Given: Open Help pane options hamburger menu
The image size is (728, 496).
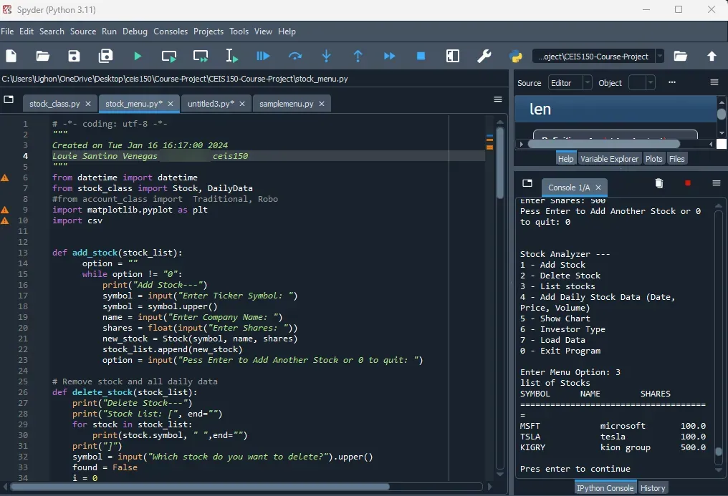Looking at the screenshot, I should pos(714,82).
